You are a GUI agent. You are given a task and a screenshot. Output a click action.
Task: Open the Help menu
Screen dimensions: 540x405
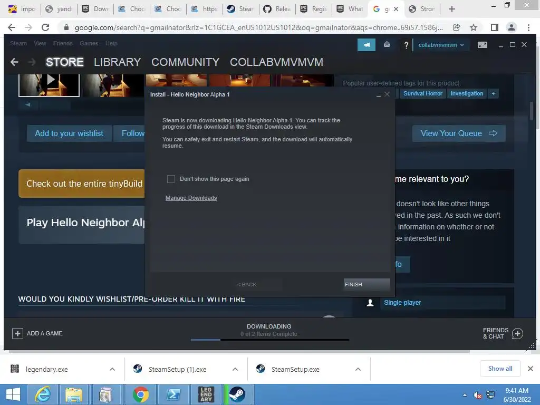pos(111,43)
